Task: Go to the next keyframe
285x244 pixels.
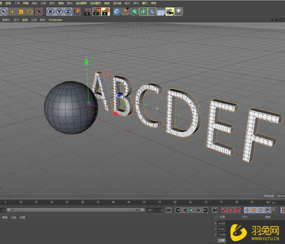Action: click(205, 210)
